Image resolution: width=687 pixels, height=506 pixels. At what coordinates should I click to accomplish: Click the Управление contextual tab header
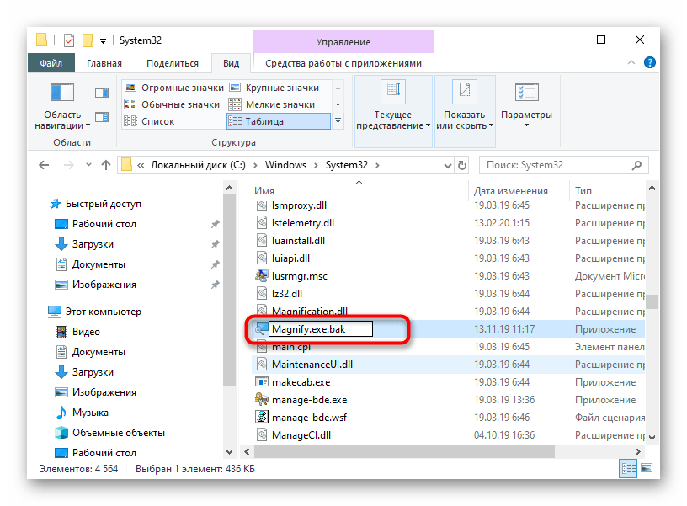click(x=343, y=42)
